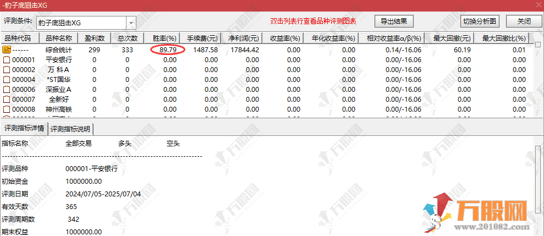Sort by the 盈利数 column header

point(94,38)
